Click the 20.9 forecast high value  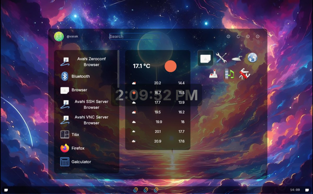[158, 141]
